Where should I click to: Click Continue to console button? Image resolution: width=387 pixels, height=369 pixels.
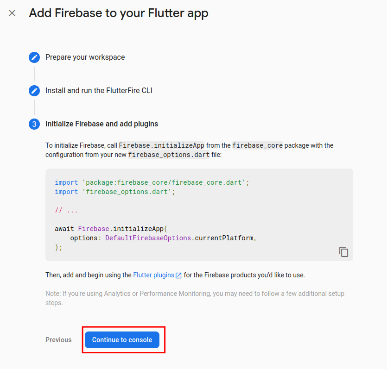pyautogui.click(x=122, y=340)
